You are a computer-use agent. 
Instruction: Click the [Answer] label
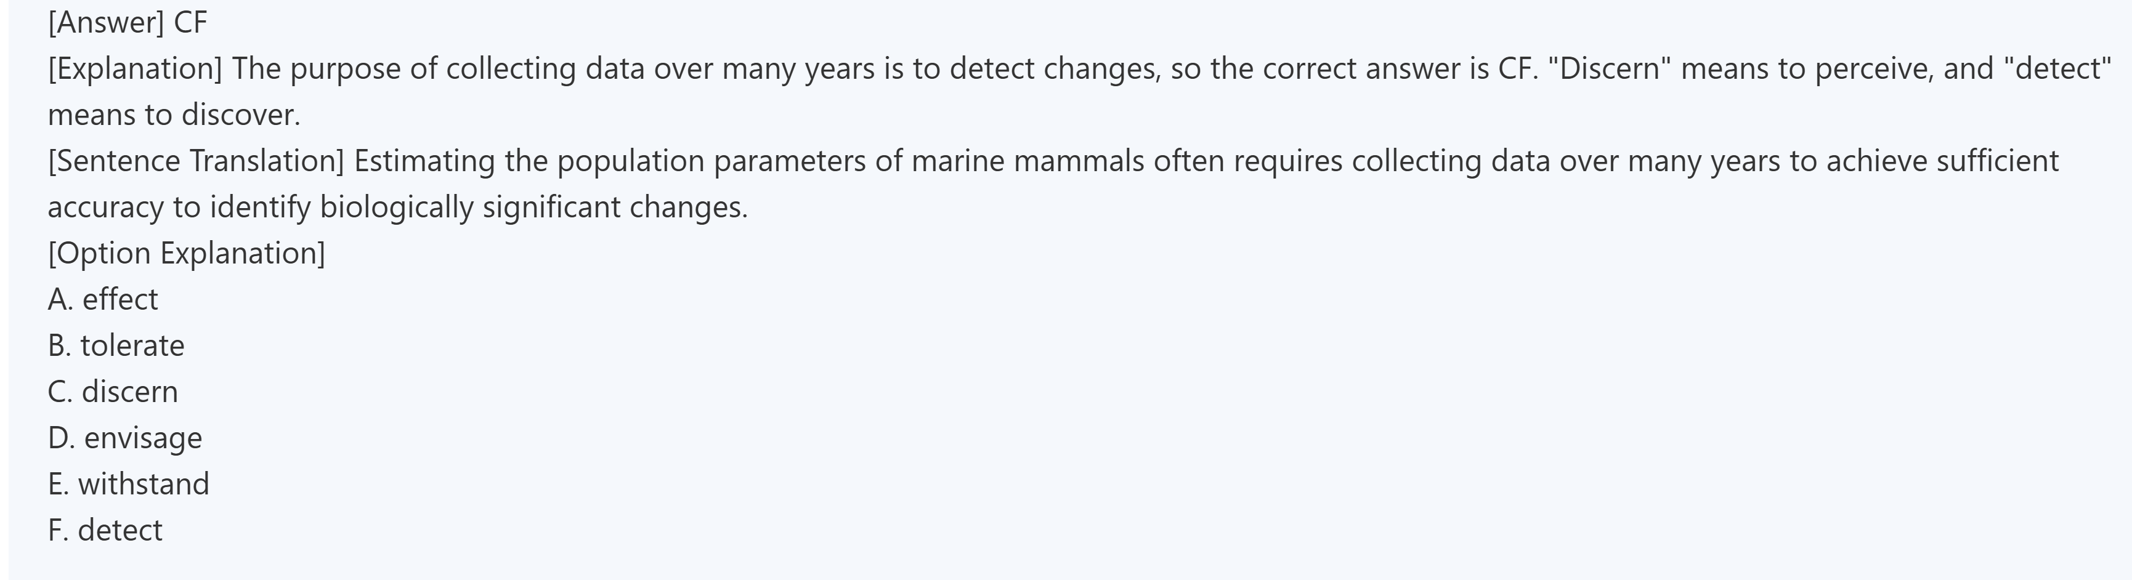[x=106, y=22]
